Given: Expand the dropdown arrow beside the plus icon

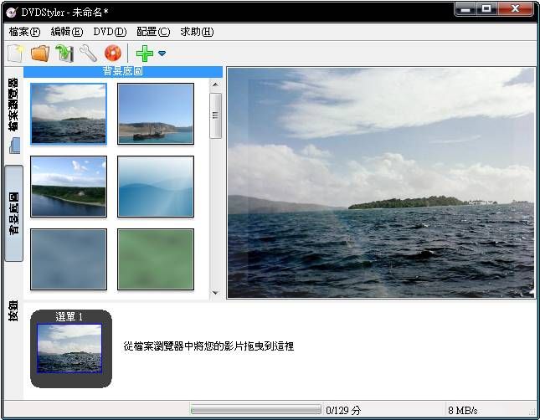Looking at the screenshot, I should click(x=162, y=54).
